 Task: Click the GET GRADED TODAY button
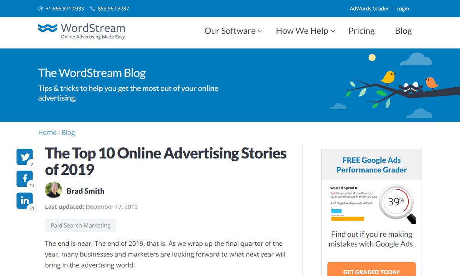coord(371,271)
